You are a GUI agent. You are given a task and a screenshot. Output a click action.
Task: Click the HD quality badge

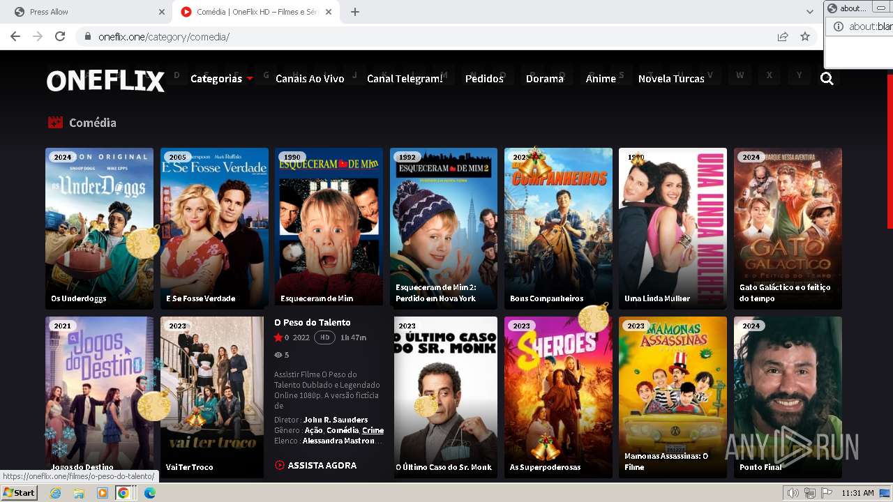[x=324, y=337]
